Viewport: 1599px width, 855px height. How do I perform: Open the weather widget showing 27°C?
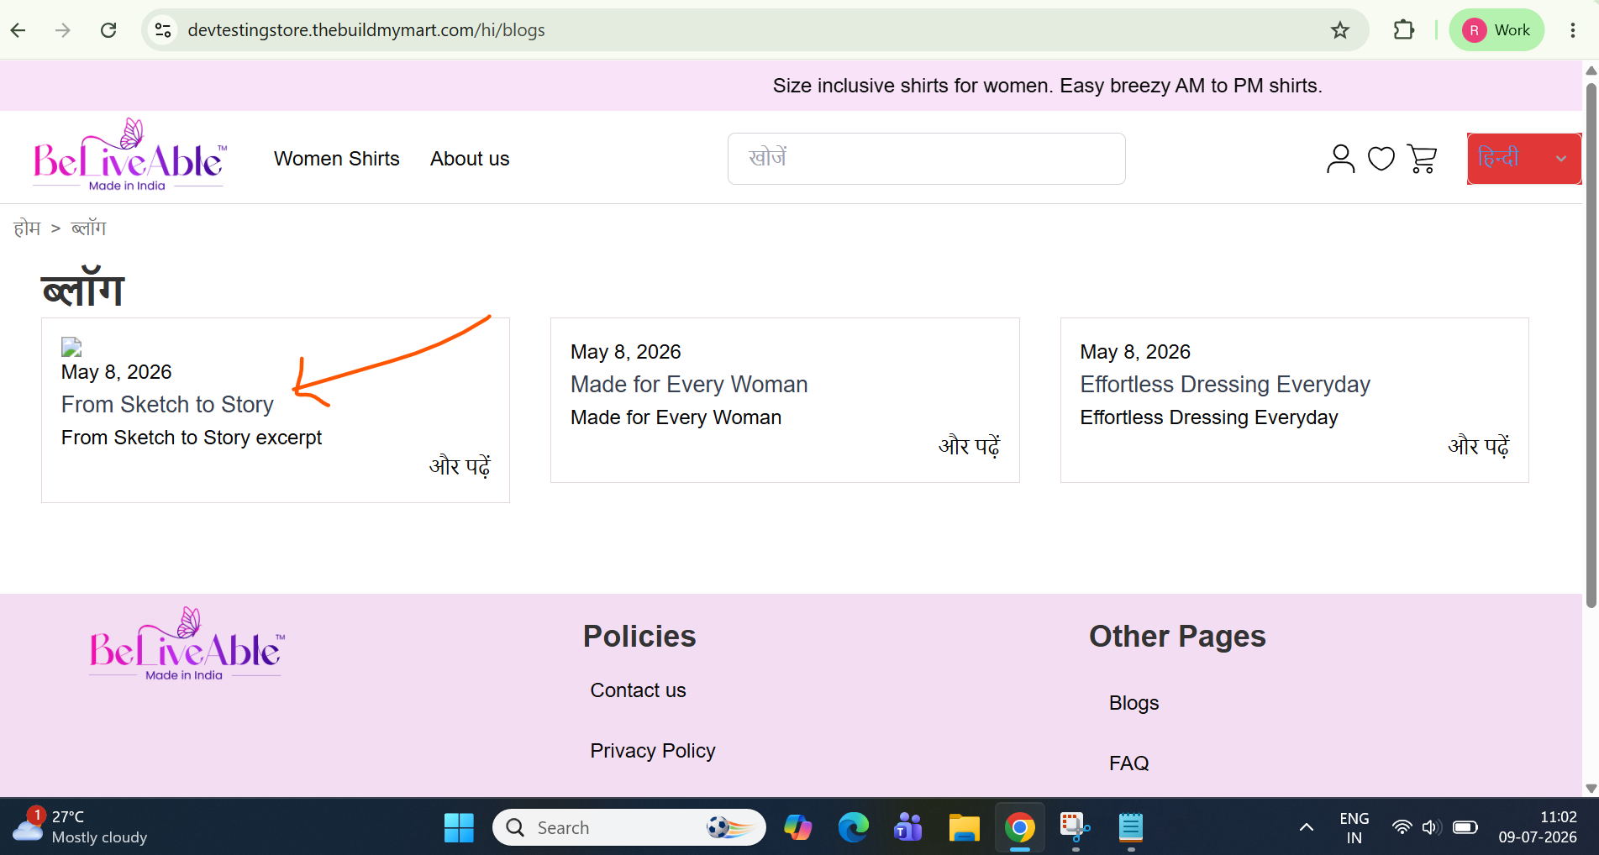[x=80, y=827]
